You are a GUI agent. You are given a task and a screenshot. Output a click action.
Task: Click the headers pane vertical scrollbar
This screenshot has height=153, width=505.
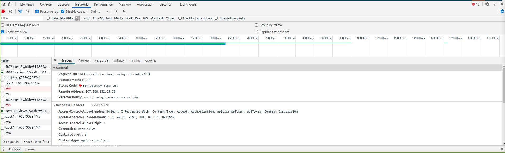504,85
